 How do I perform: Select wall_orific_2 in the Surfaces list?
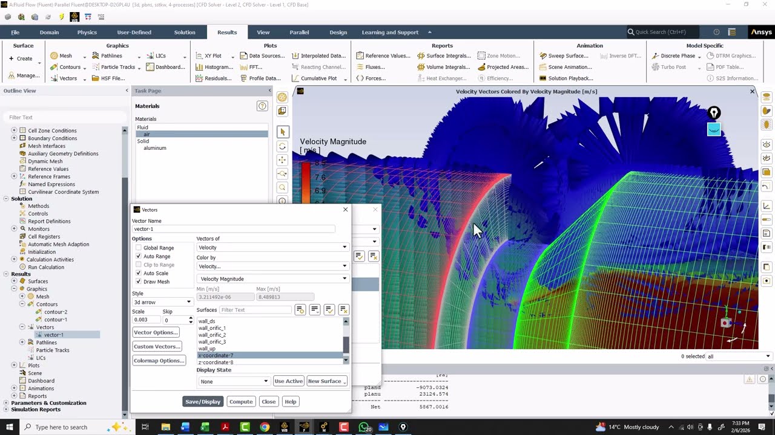(212, 335)
